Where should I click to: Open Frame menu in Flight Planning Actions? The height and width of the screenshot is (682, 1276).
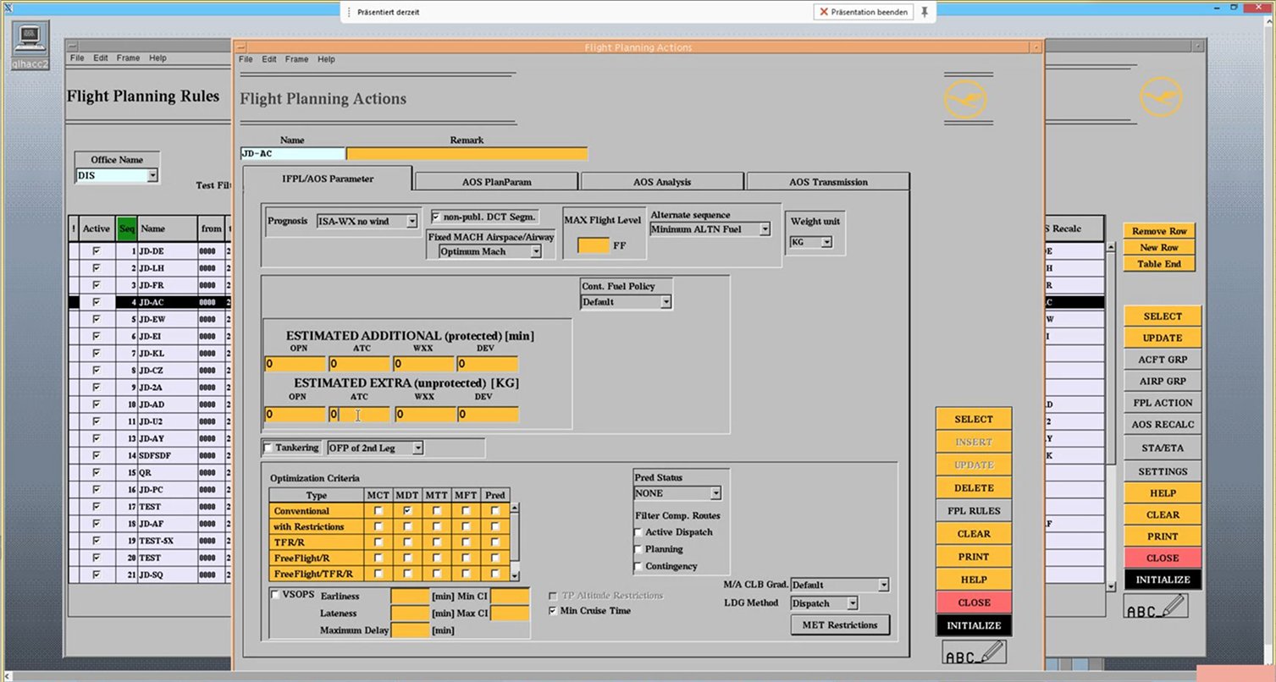click(296, 59)
